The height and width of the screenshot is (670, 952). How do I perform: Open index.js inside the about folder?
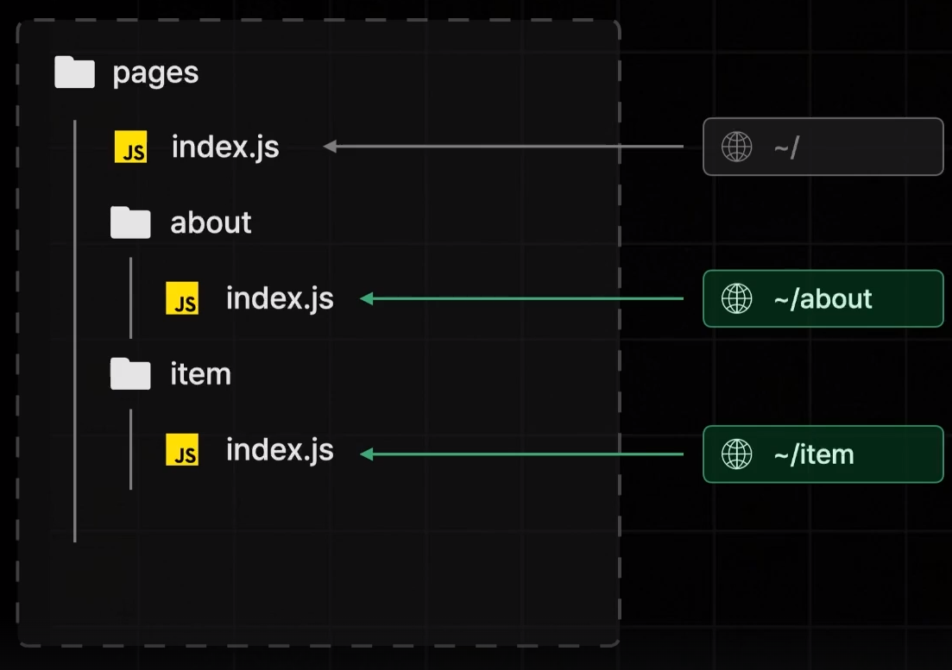(x=280, y=299)
